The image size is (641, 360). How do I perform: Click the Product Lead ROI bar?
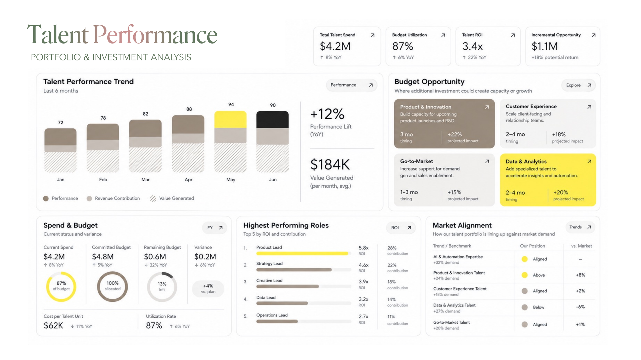pos(304,253)
